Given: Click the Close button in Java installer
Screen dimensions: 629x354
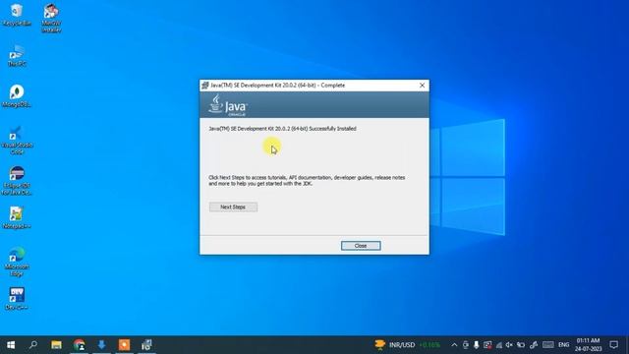Looking at the screenshot, I should tap(361, 246).
